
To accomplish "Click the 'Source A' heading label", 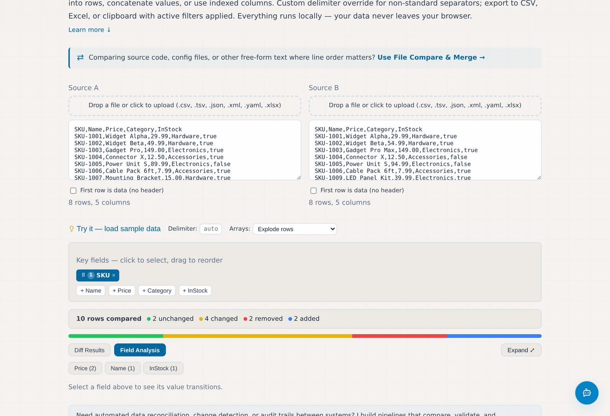I will coord(83,88).
